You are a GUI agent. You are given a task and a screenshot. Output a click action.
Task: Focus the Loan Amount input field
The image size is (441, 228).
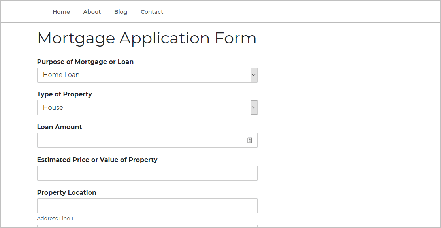[147, 140]
